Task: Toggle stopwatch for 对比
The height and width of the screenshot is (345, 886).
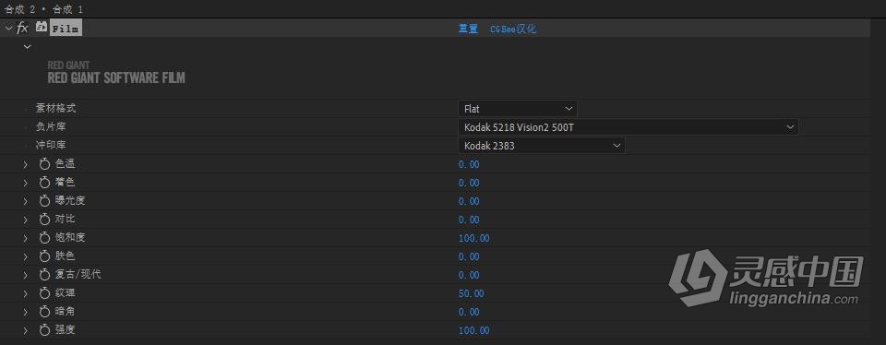Action: click(44, 220)
